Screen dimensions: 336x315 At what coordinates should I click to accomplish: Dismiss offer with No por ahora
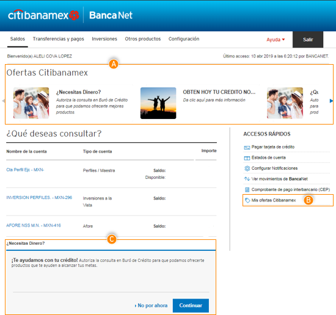coord(151,305)
